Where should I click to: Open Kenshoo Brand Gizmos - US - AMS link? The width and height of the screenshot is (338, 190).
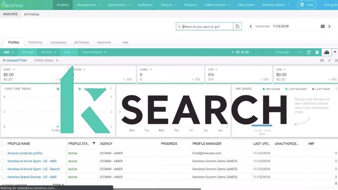tap(32, 177)
